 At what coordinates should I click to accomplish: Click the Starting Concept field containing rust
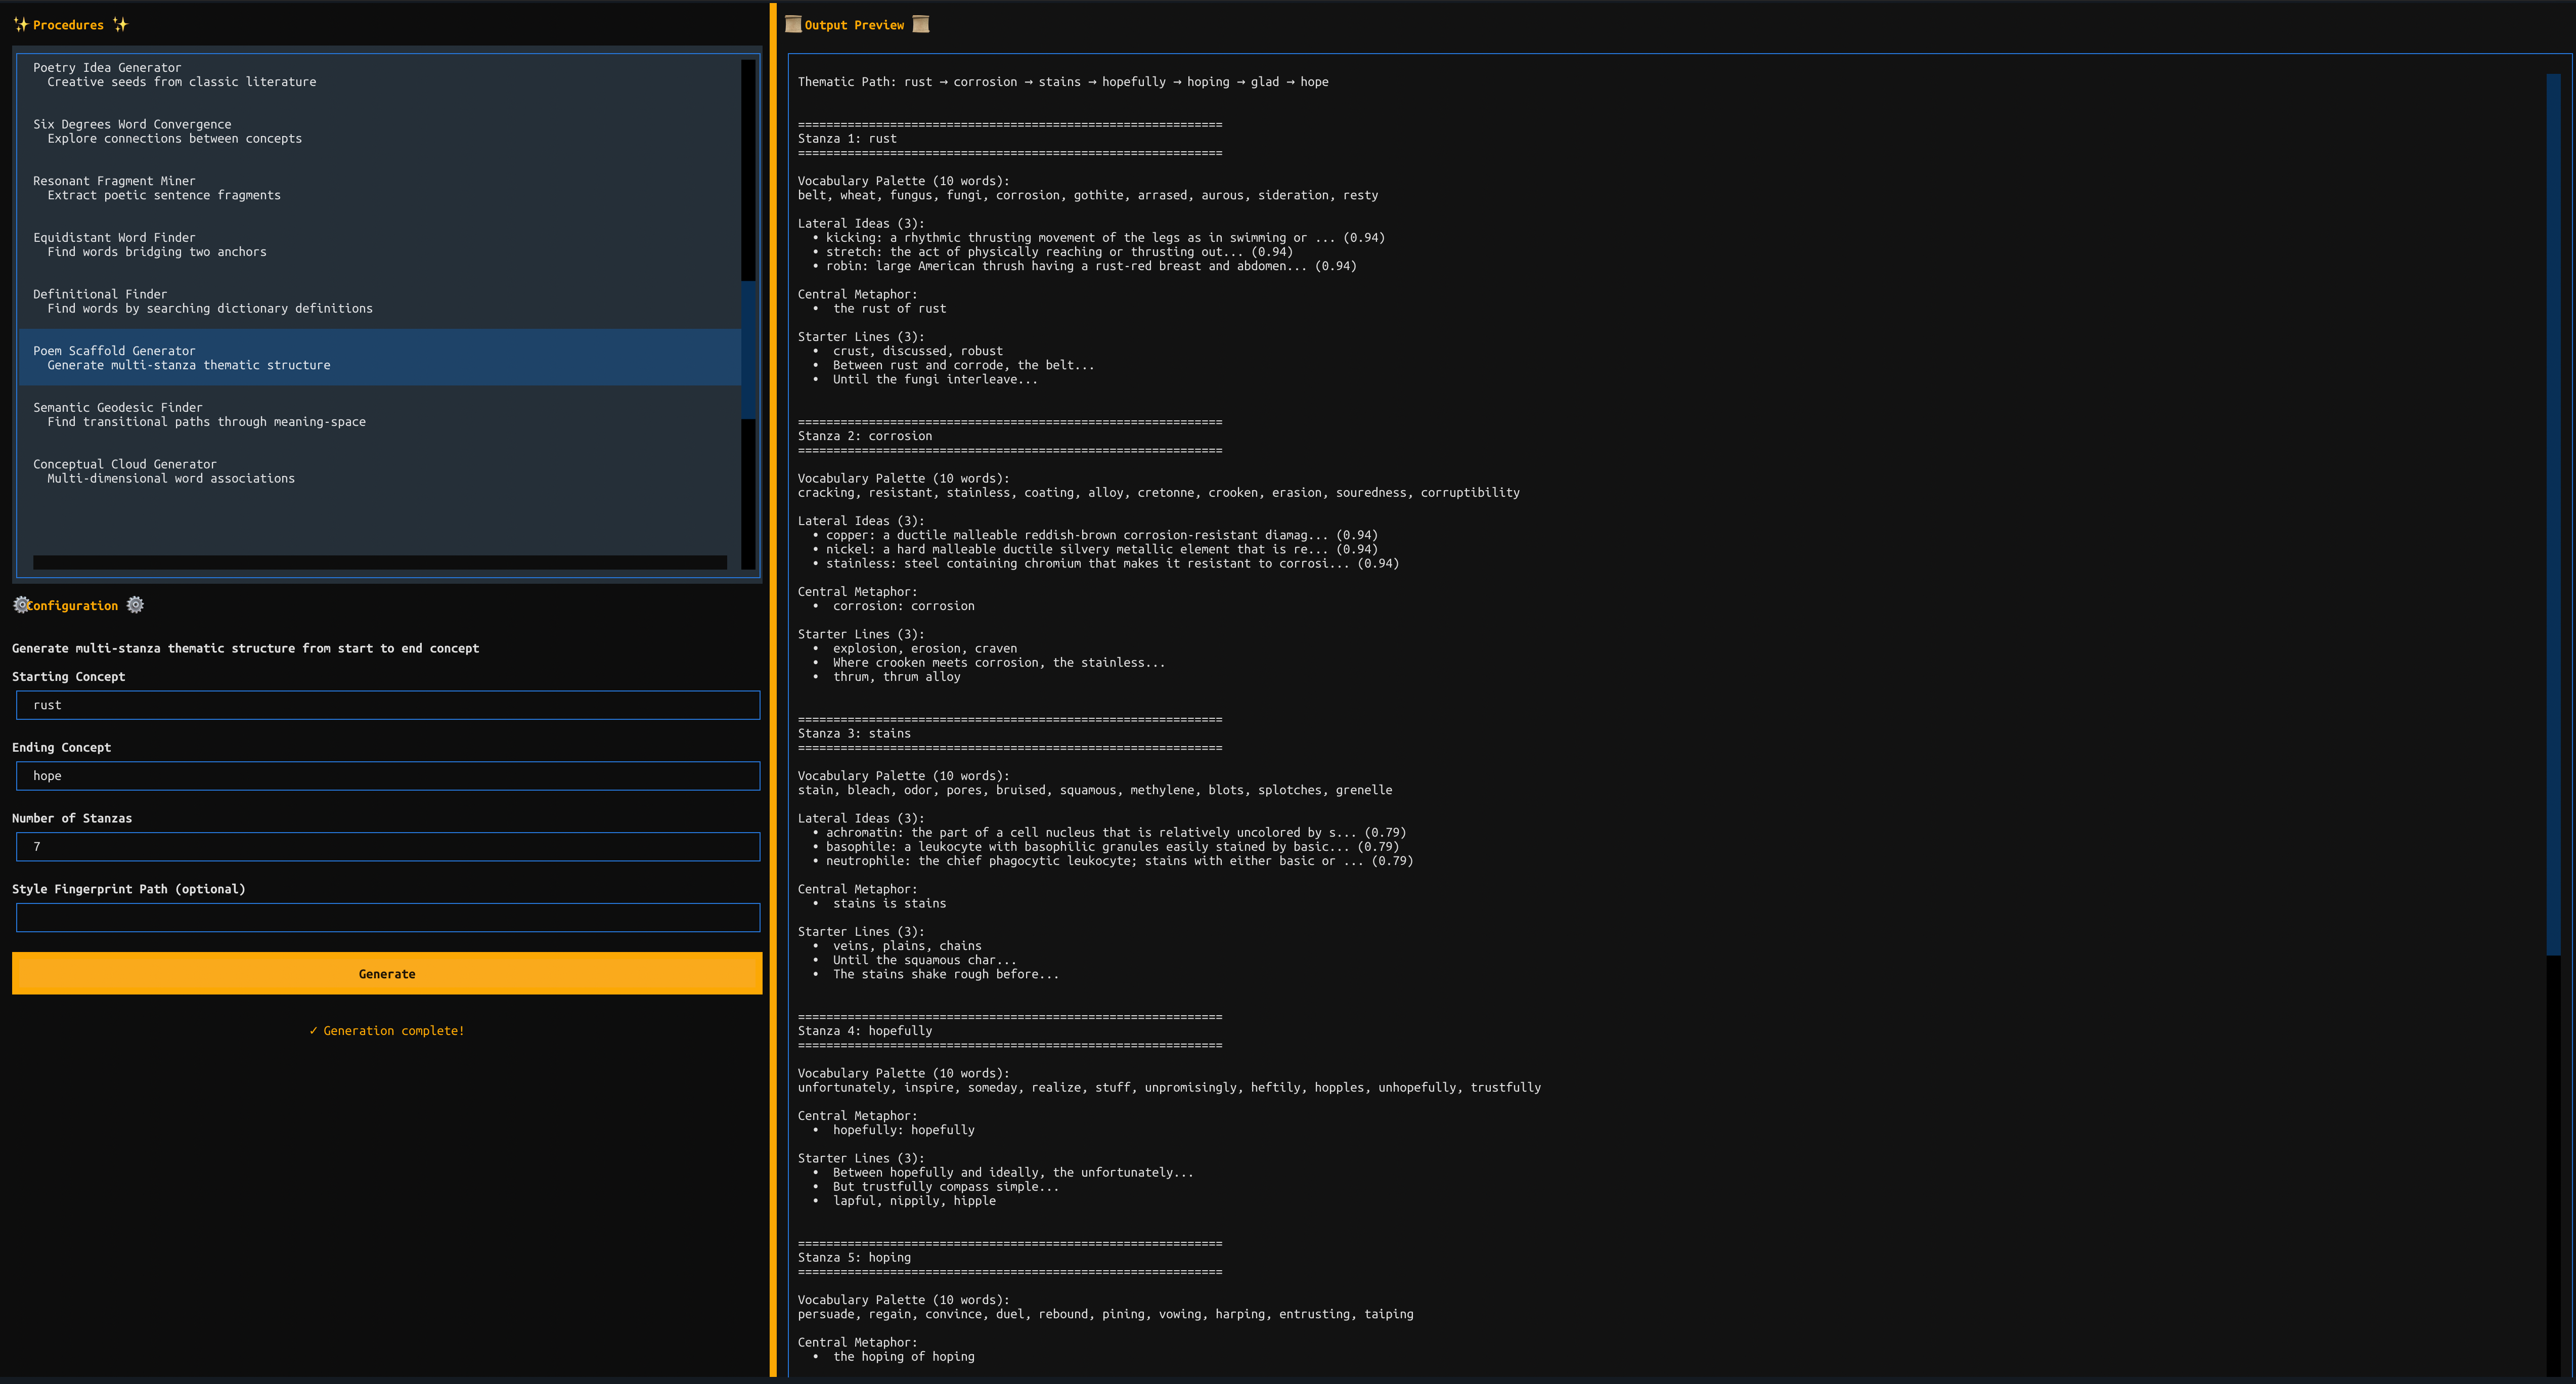[388, 705]
